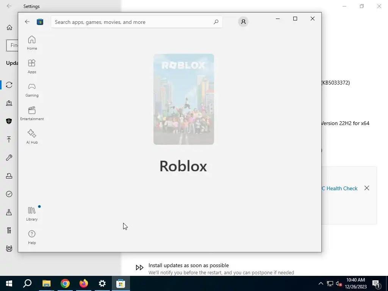Maximize the Microsoft Store window

295,19
